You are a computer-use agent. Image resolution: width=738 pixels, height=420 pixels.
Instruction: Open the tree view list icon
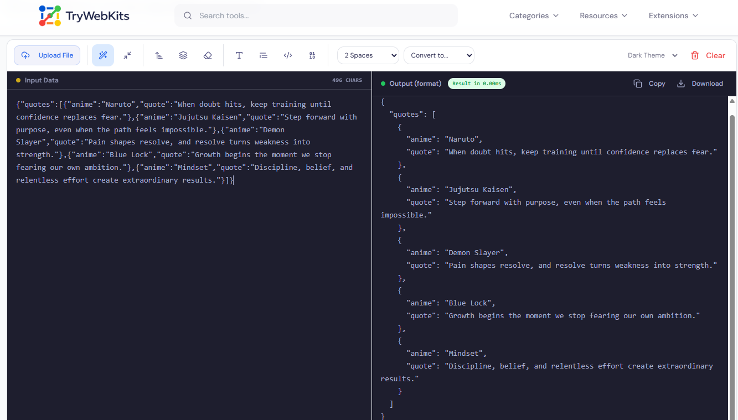pos(263,55)
